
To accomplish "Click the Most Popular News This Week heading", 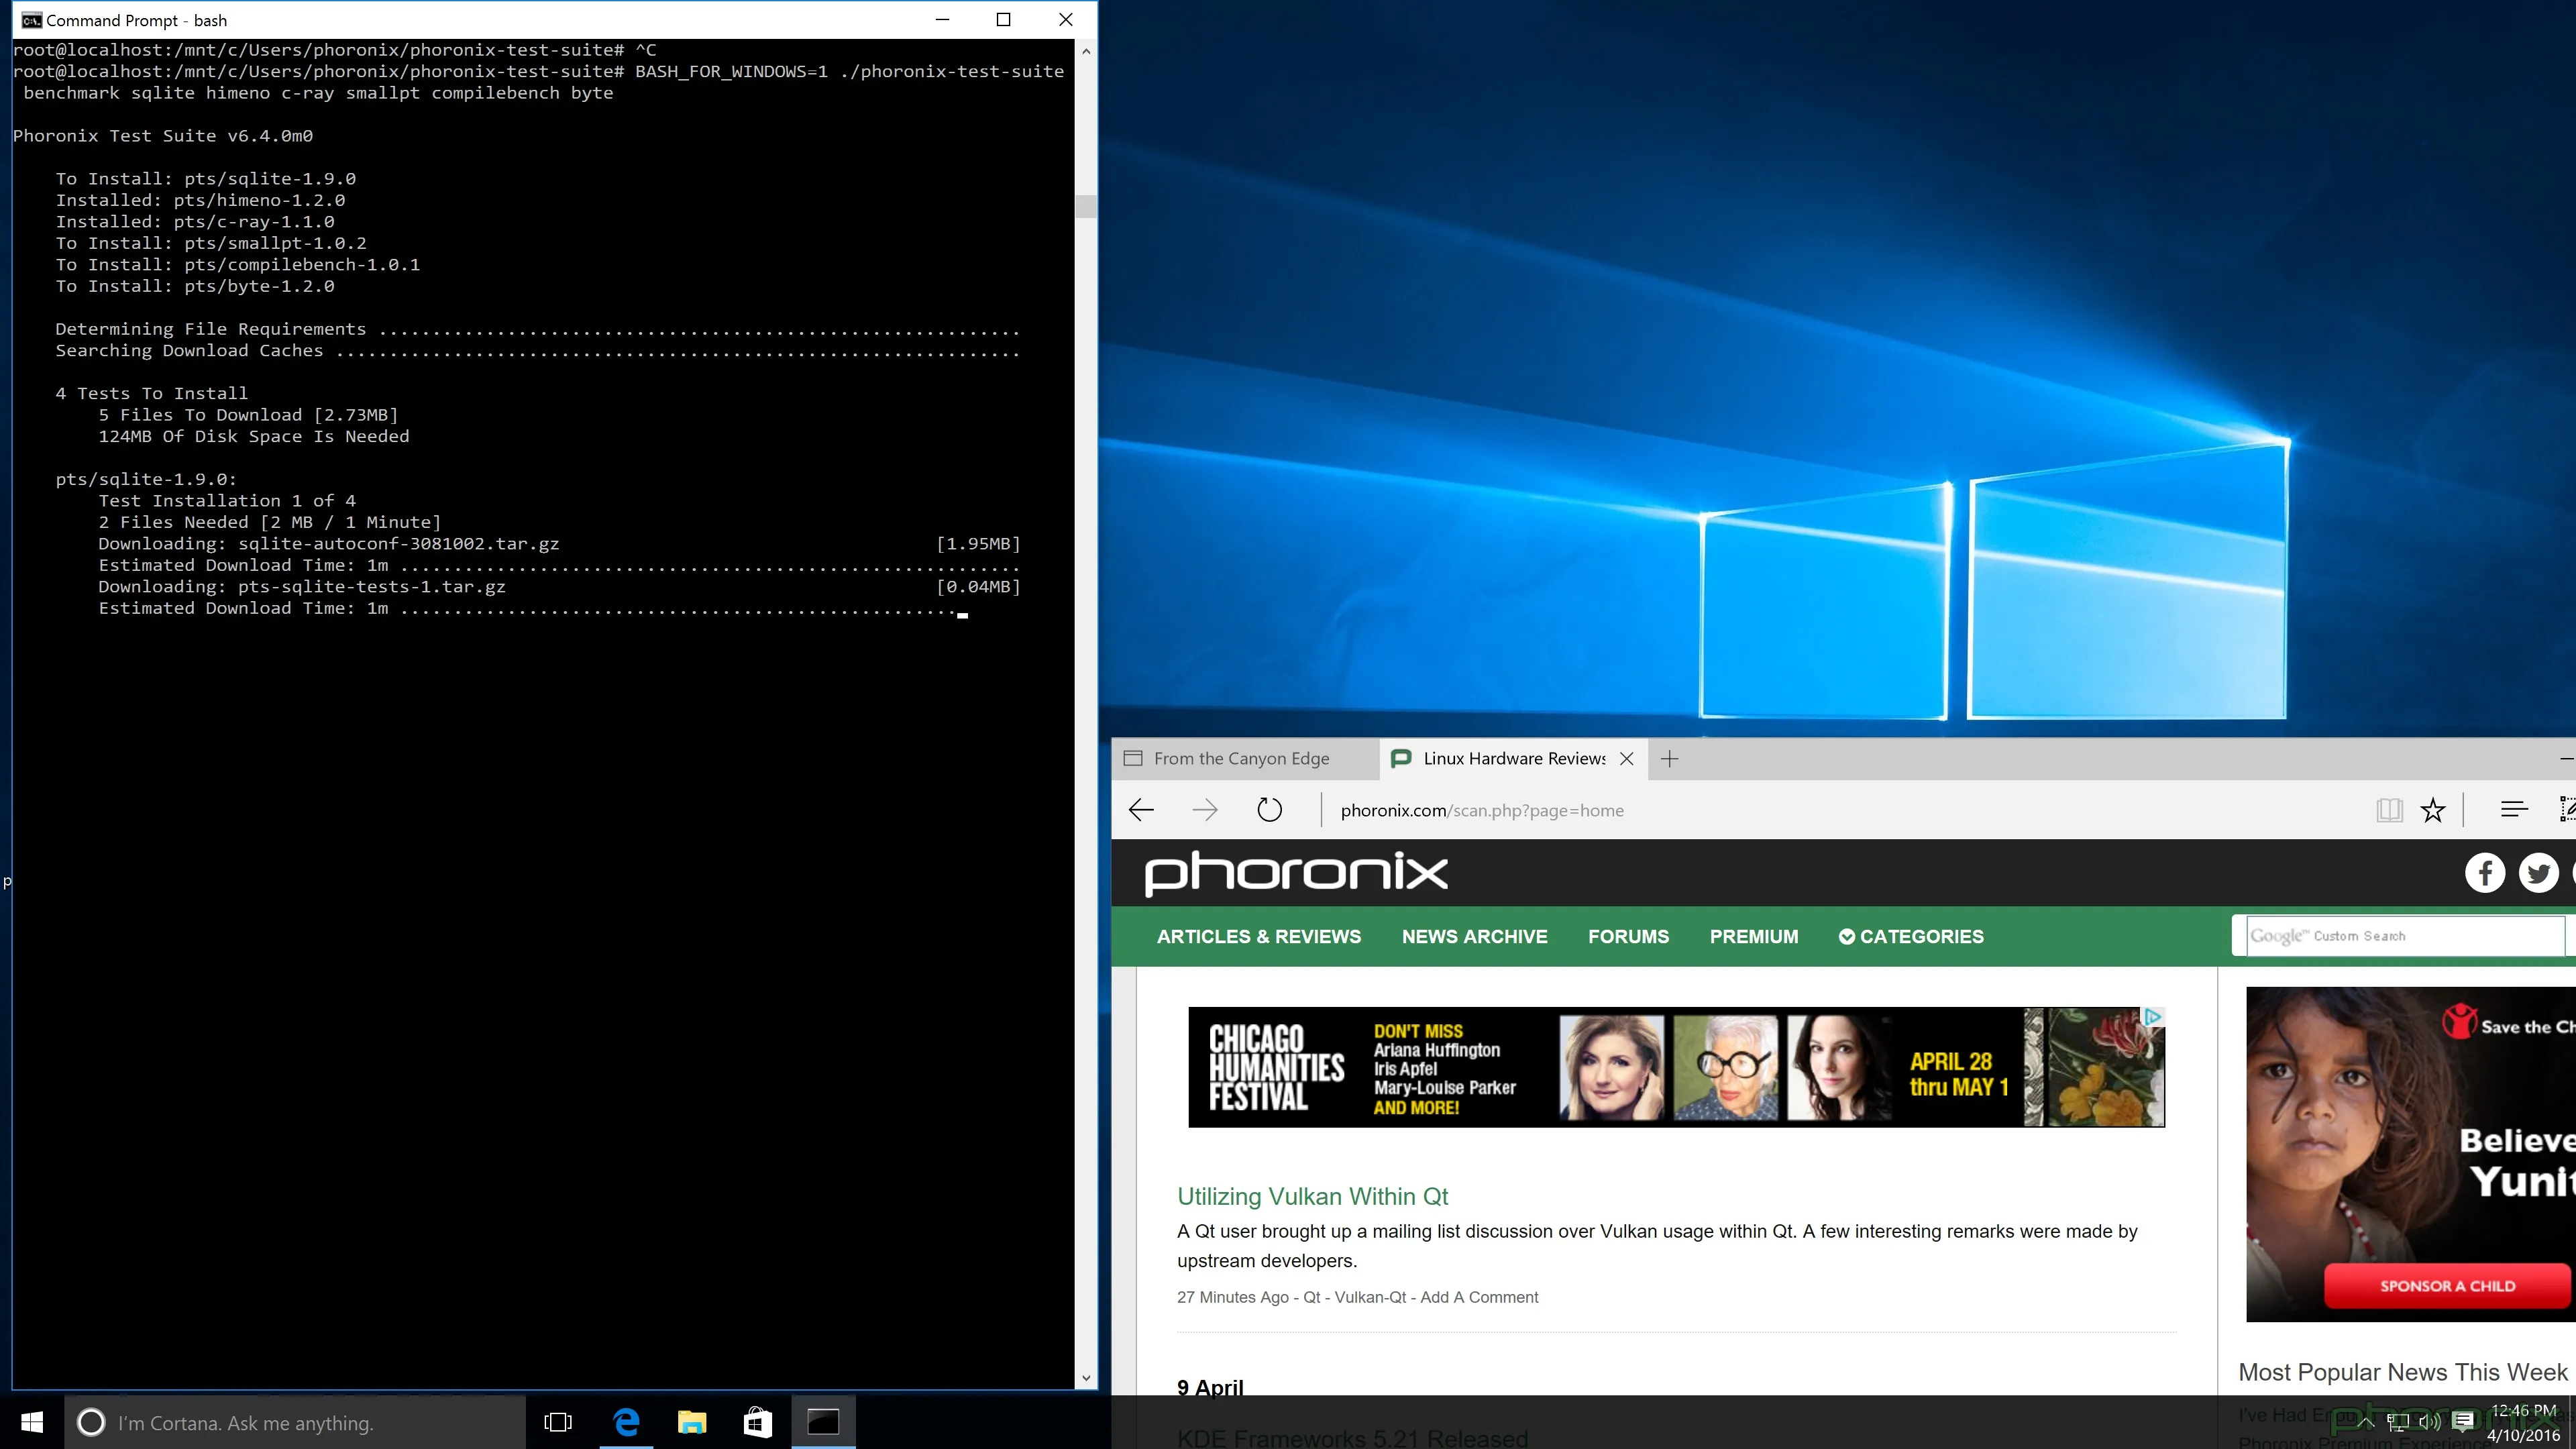I will (x=2402, y=1372).
